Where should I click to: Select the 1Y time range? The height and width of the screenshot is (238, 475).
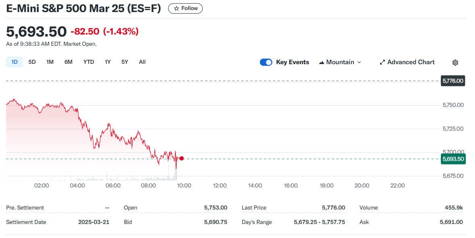pos(107,62)
